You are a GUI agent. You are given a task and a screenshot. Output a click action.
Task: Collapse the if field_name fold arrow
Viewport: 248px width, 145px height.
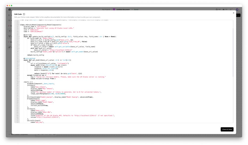coord(19,38)
